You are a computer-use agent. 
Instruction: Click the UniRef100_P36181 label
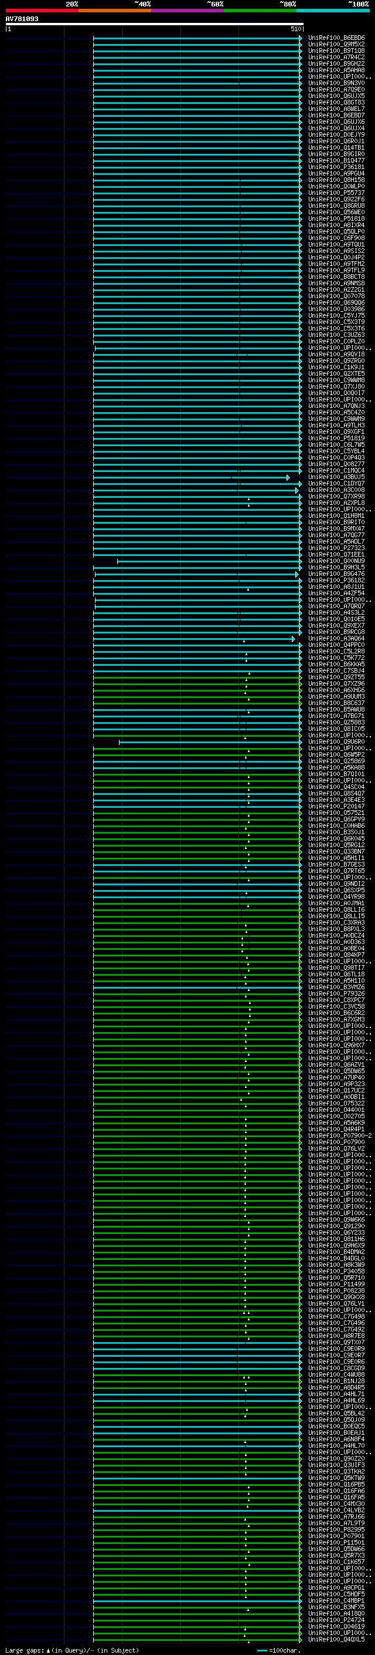(x=336, y=167)
